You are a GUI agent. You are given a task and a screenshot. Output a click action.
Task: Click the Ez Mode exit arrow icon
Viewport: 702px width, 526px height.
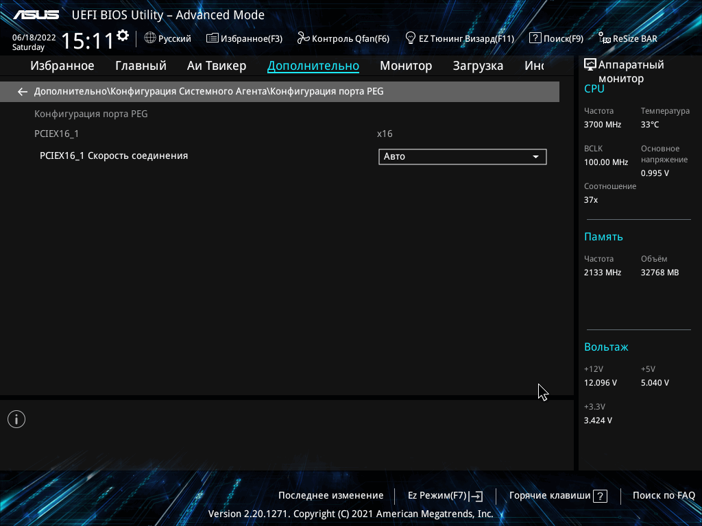pyautogui.click(x=476, y=496)
